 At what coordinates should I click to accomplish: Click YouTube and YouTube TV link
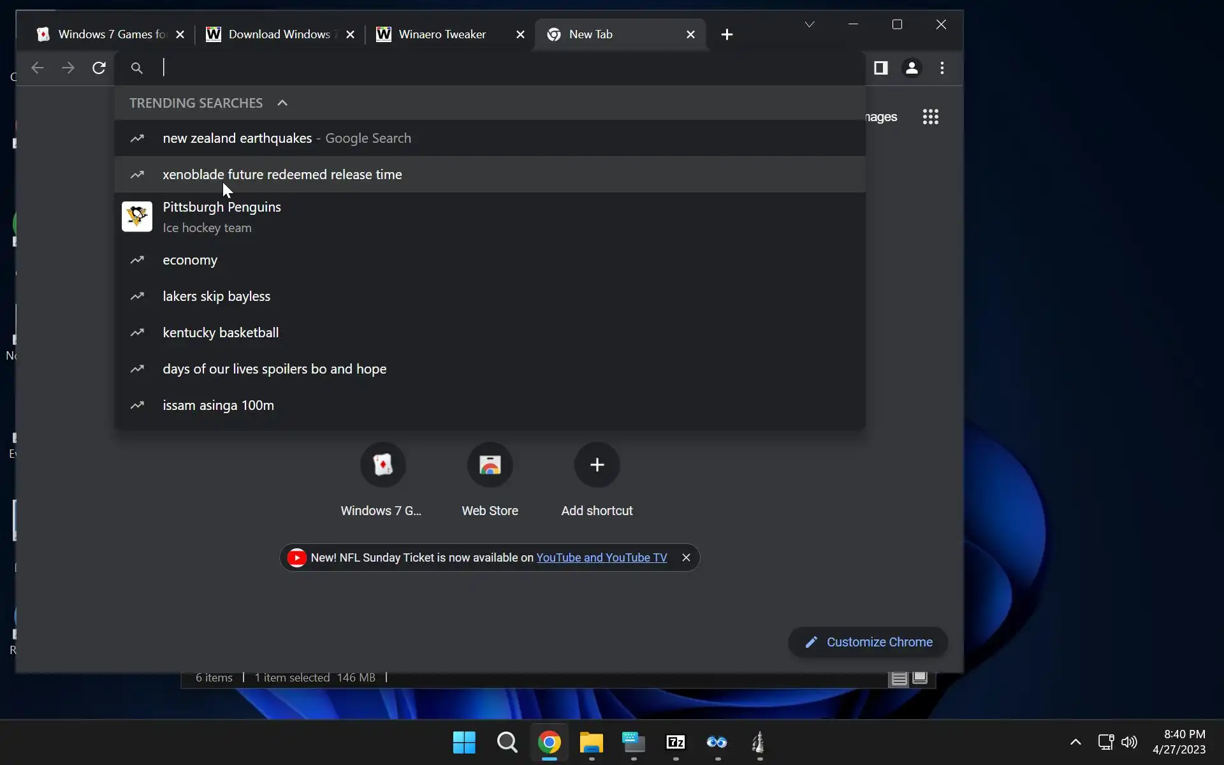(x=601, y=558)
